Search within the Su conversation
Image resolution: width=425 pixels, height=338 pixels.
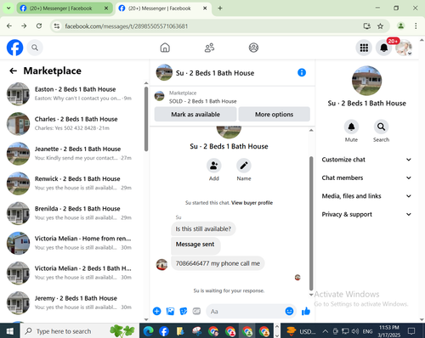click(x=381, y=127)
